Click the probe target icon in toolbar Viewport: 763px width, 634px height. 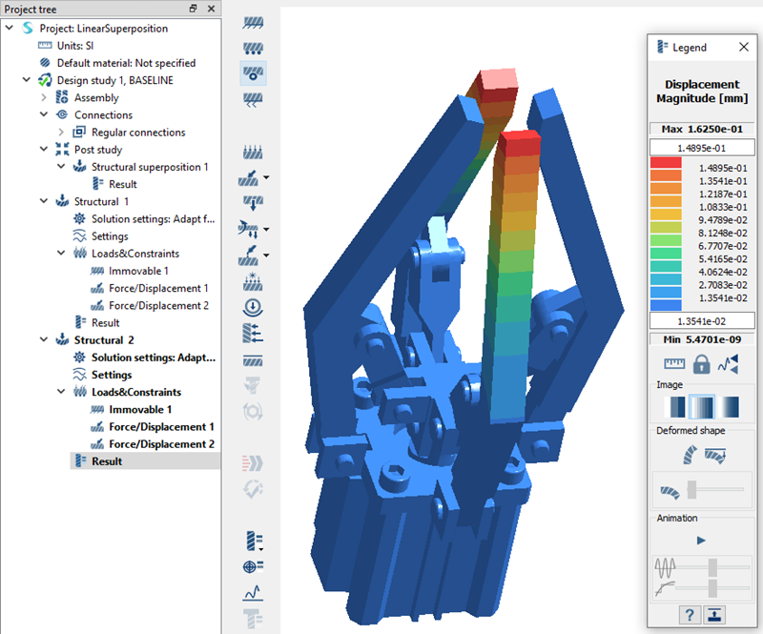click(x=254, y=566)
